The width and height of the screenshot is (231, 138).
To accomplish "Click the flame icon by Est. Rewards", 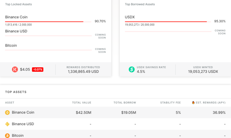I will point(193,103).
